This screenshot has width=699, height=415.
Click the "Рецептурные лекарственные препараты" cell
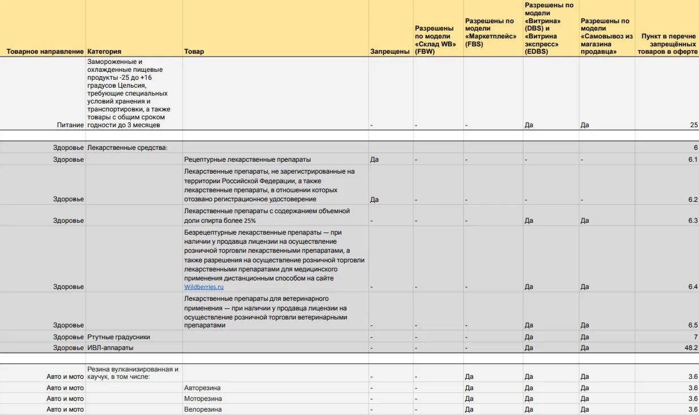tap(248, 159)
